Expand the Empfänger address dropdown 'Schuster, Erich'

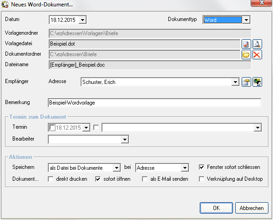(235, 82)
